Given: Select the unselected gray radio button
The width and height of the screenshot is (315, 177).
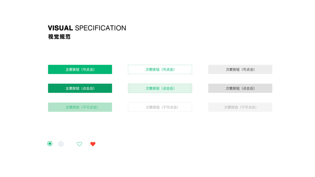Looking at the screenshot, I should (x=61, y=144).
